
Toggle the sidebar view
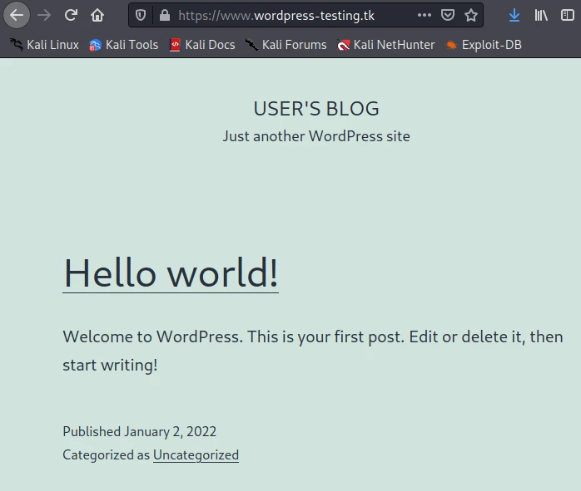[568, 15]
